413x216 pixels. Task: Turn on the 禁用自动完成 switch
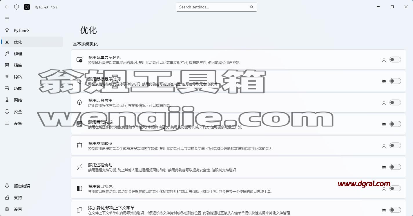click(395, 124)
